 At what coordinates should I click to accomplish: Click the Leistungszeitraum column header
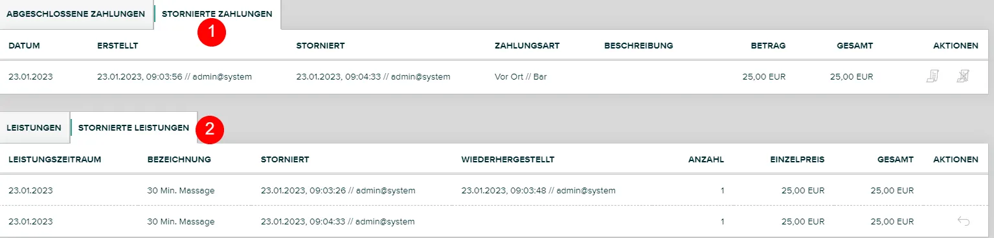click(55, 159)
